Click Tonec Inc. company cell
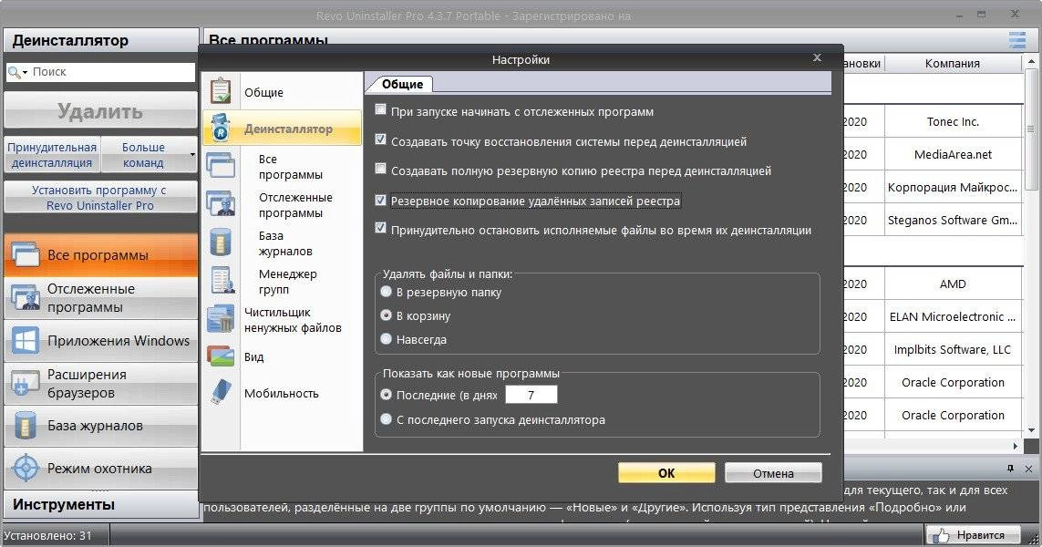This screenshot has height=547, width=1042. pyautogui.click(x=953, y=121)
